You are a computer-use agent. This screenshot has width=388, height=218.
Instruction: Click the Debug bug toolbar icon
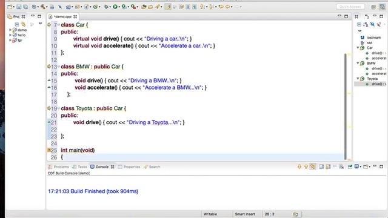106,7
